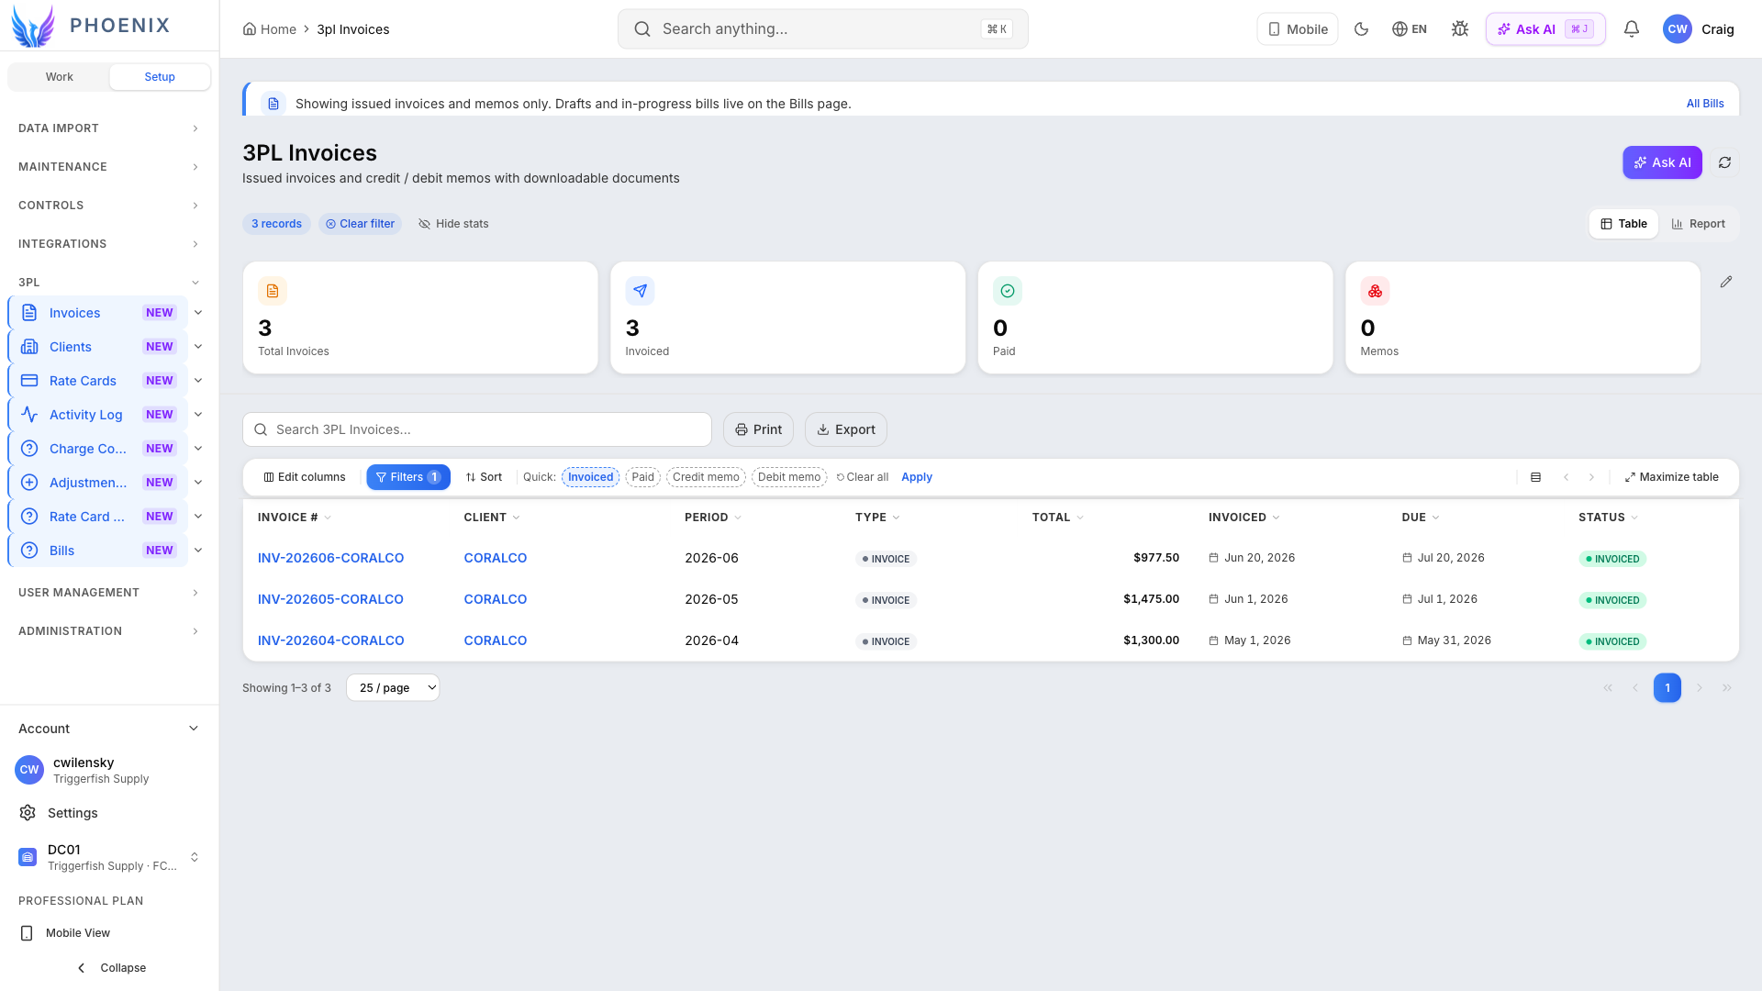Screen dimensions: 1762x991
Task: Open notifications bell
Action: [x=1632, y=29]
